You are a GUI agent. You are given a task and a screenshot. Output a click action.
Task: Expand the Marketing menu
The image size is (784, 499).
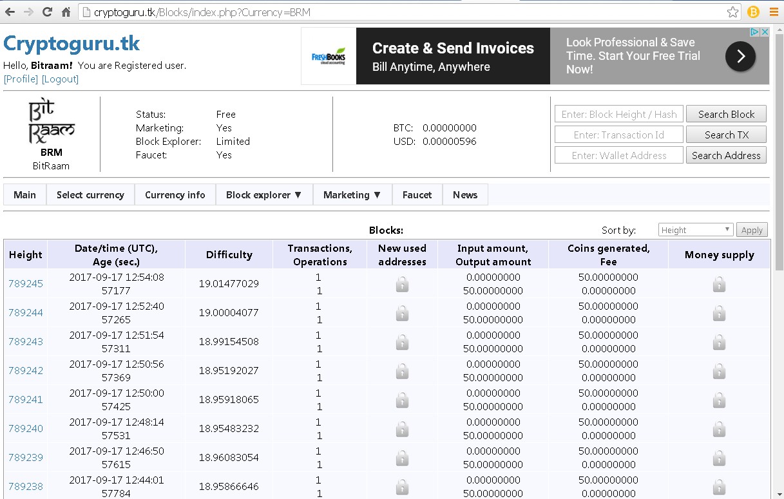click(352, 194)
